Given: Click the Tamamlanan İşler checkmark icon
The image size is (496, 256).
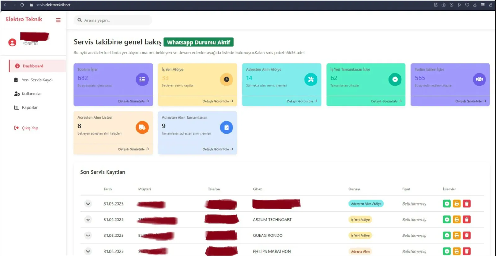Looking at the screenshot, I should click(x=395, y=80).
